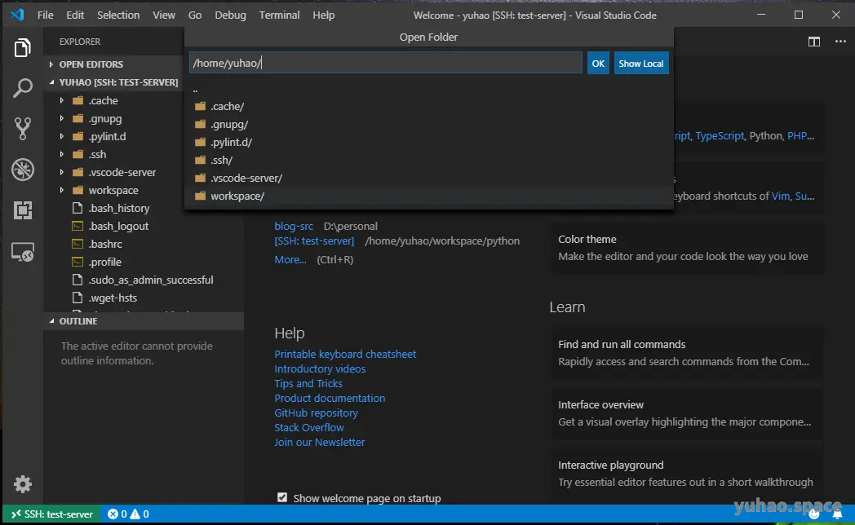Click the More... recent folders link

pyautogui.click(x=290, y=260)
